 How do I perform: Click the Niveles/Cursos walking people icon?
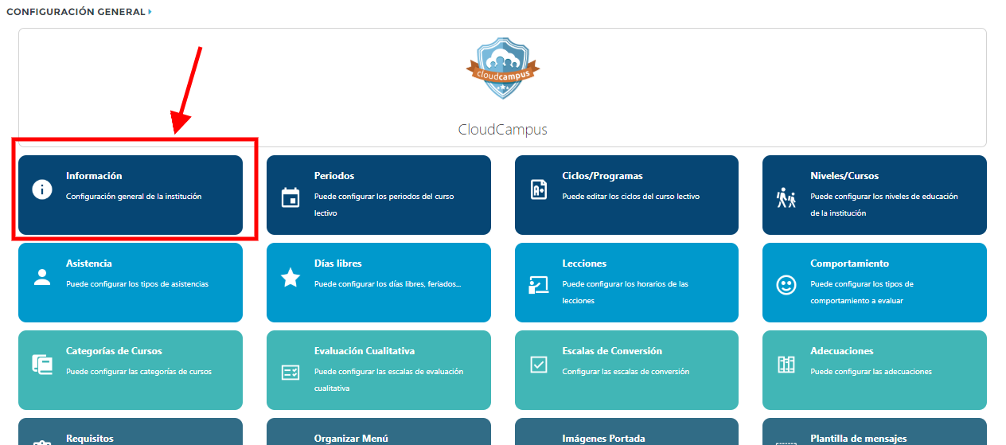786,197
